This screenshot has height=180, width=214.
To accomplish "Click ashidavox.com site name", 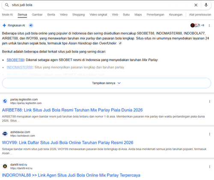I will tap(20, 132).
